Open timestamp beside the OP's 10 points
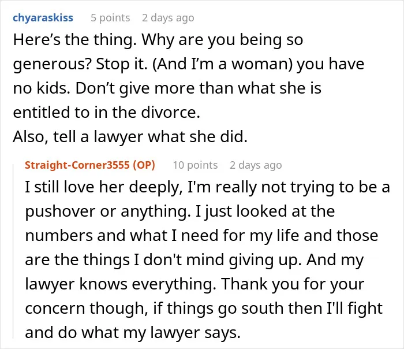The image size is (404, 349). point(256,165)
